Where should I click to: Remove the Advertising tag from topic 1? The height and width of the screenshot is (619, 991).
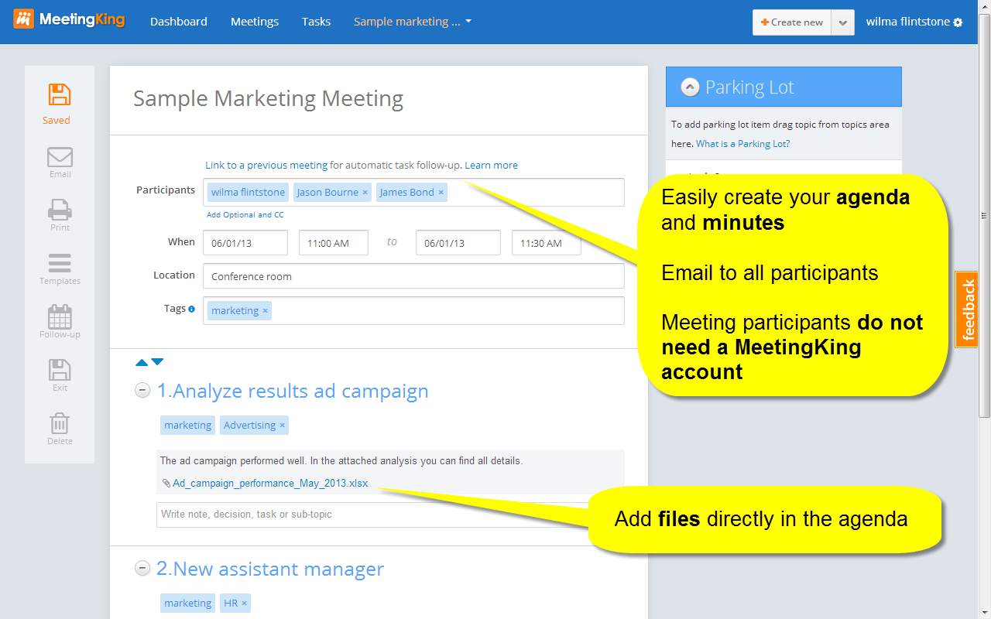pyautogui.click(x=282, y=425)
